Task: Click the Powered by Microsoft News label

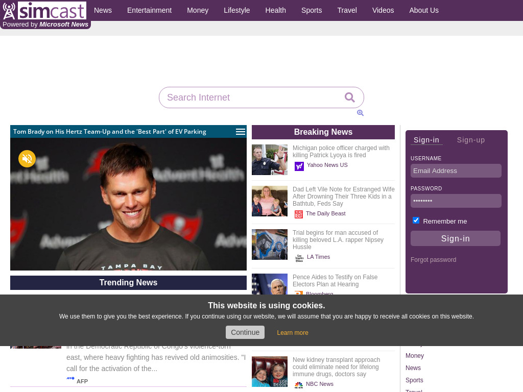Action: click(x=45, y=24)
